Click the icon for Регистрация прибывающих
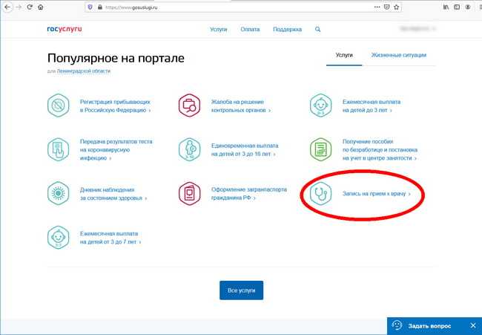 [x=59, y=105]
